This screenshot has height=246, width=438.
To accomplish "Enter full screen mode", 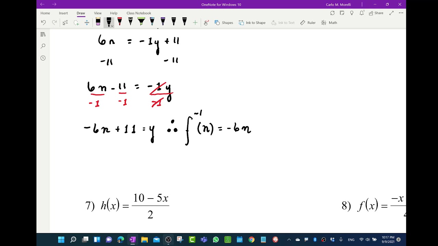I will click(391, 13).
